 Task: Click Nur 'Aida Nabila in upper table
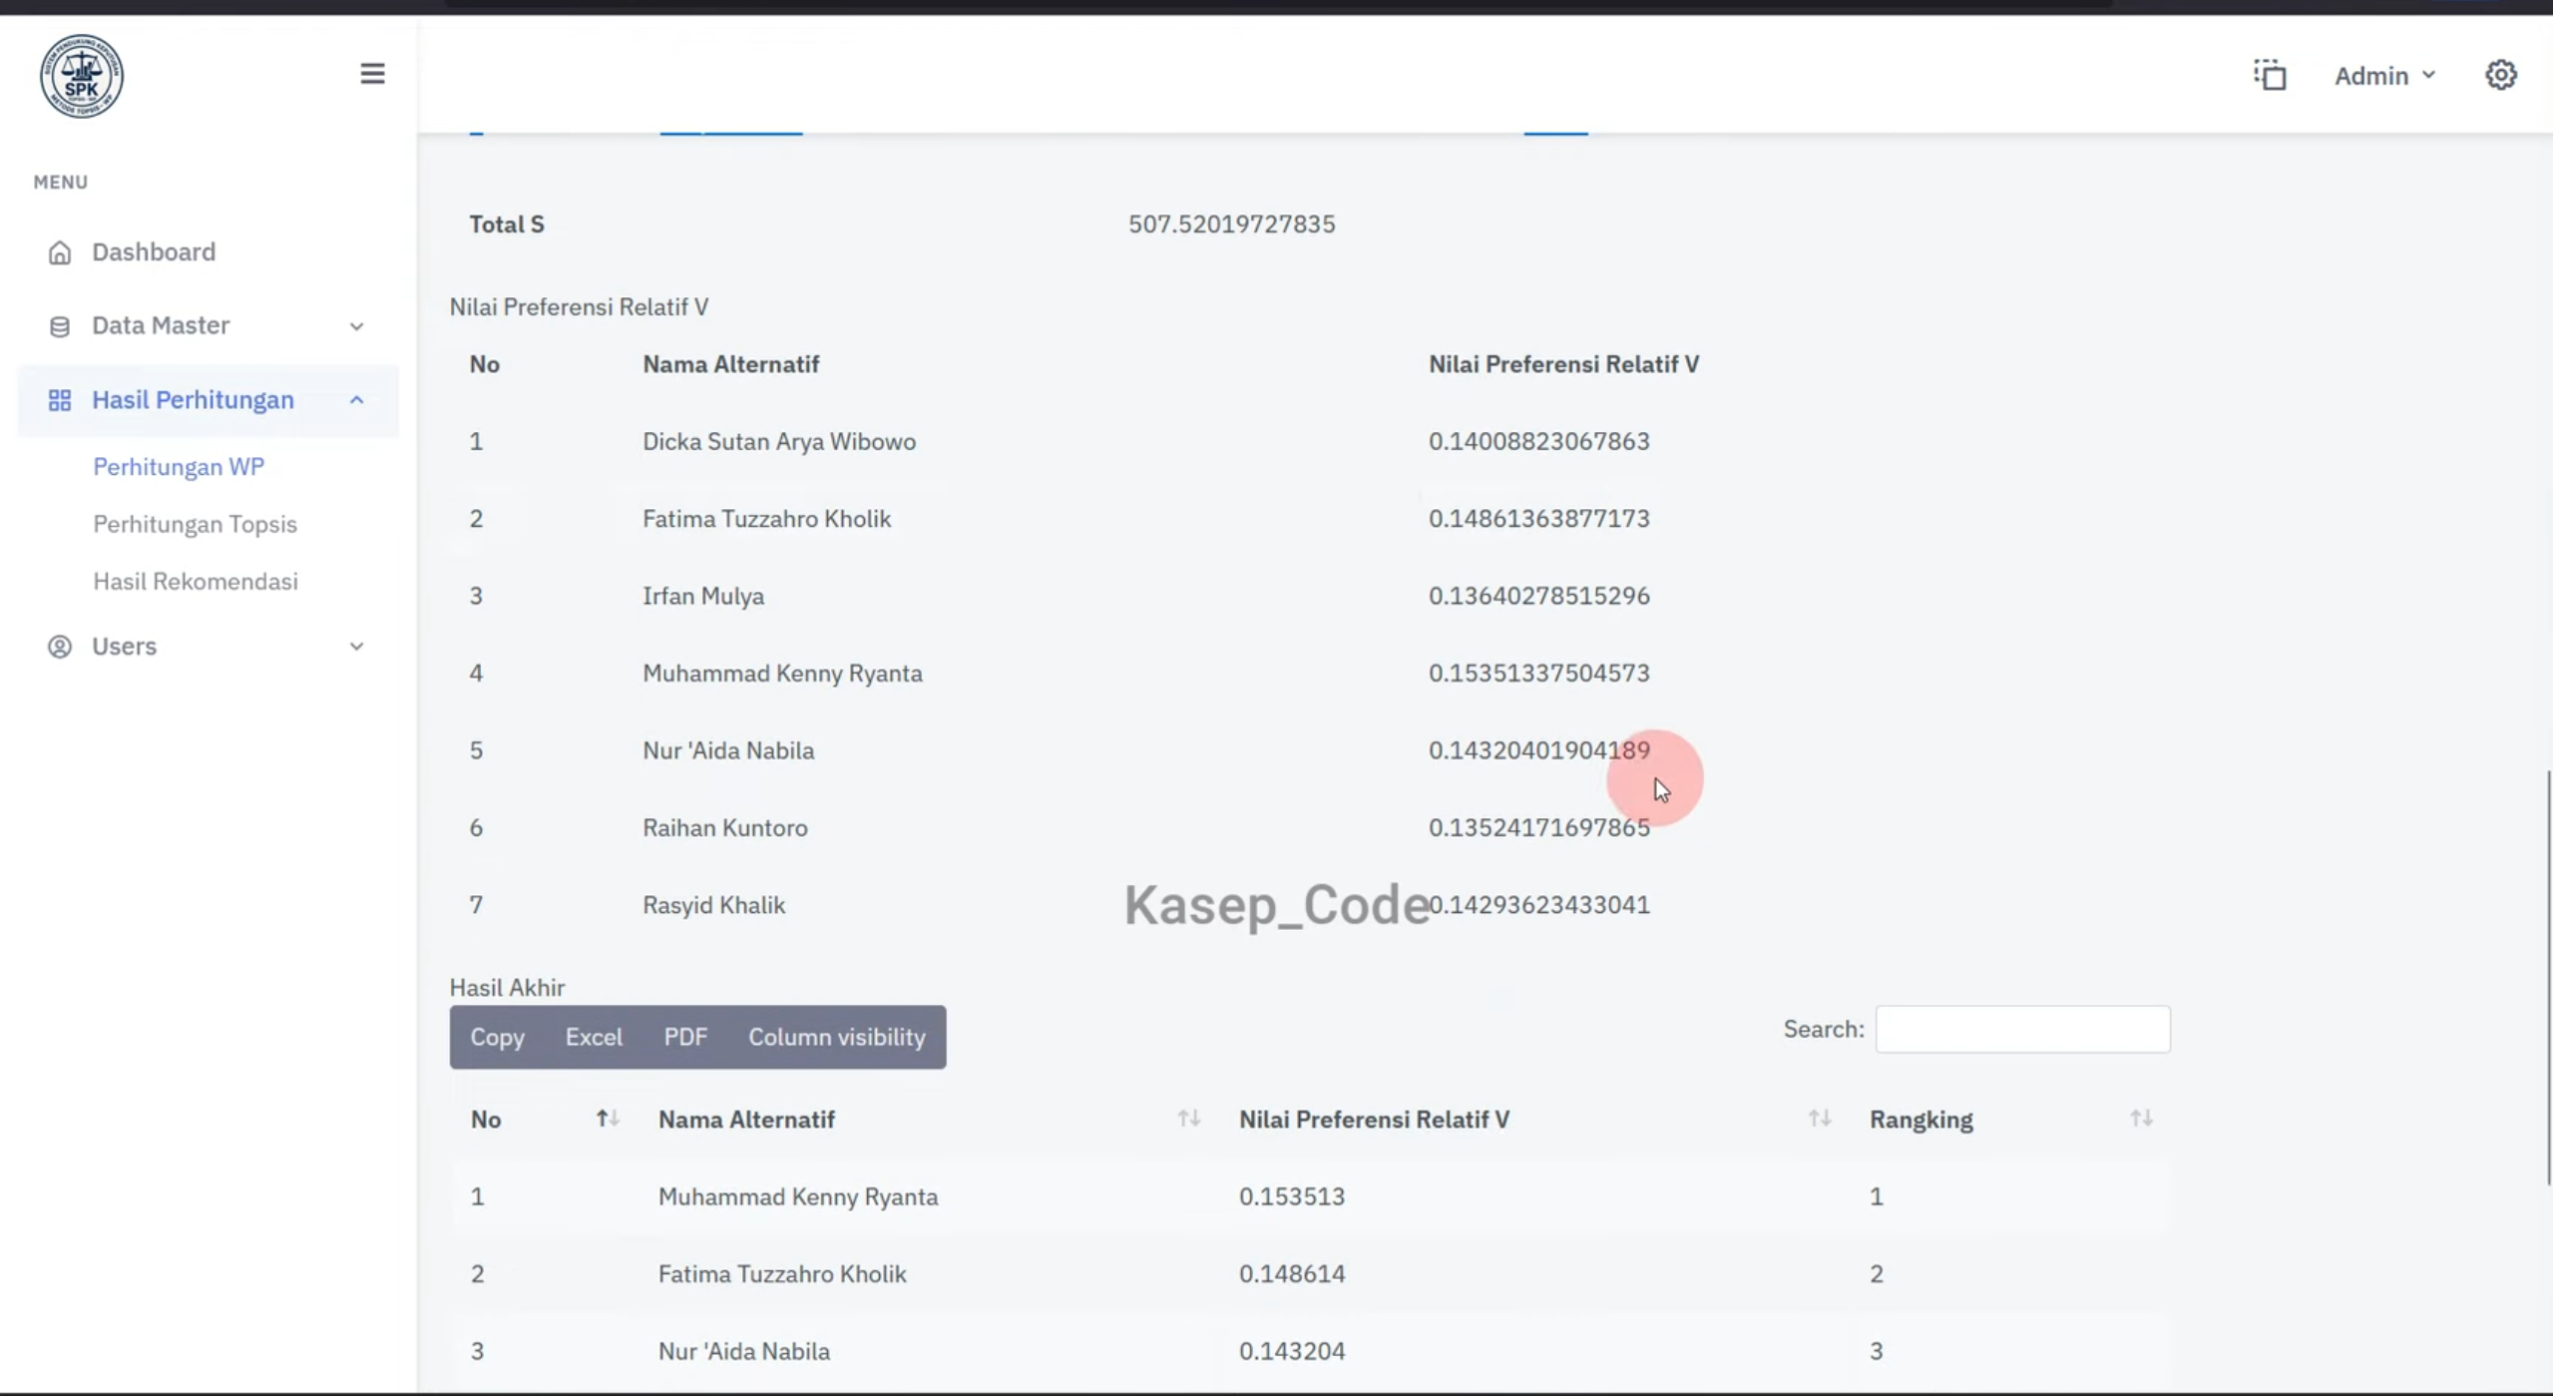[728, 750]
